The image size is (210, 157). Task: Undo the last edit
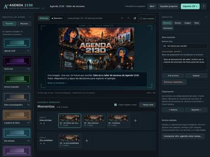[122, 18]
